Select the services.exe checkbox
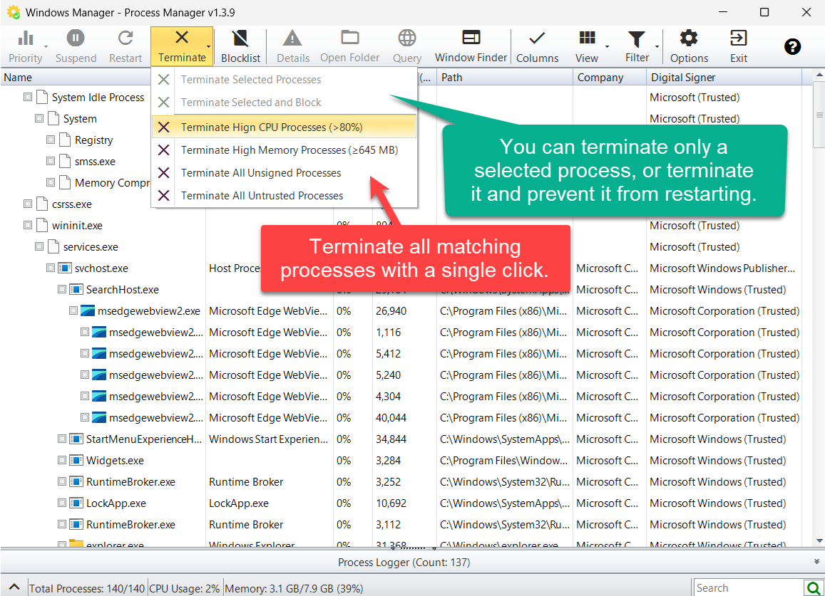825x596 pixels. pyautogui.click(x=39, y=246)
